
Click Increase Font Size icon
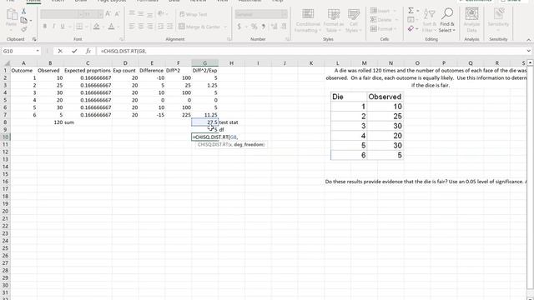click(x=108, y=14)
